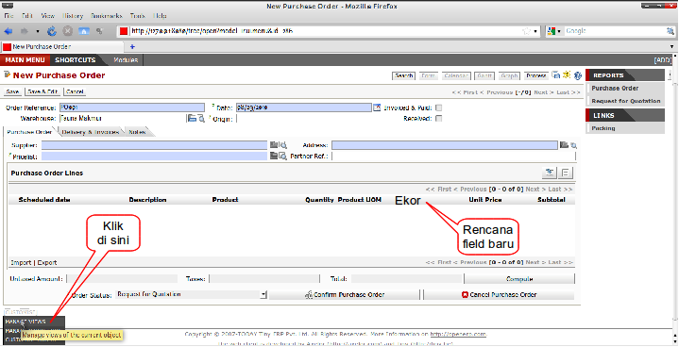The image size is (679, 347).
Task: Open the Packing link
Action: pyautogui.click(x=603, y=128)
